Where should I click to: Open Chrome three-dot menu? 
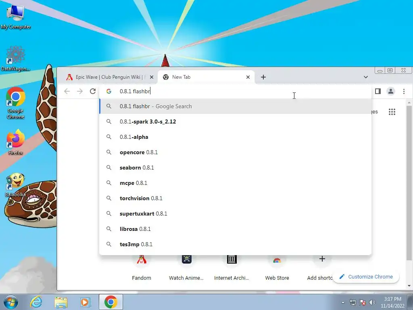404,91
